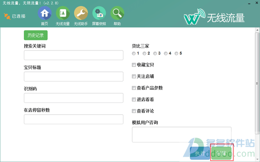Open the 屏幕快照 camera icon
This screenshot has width=260, height=162.
point(99,13)
